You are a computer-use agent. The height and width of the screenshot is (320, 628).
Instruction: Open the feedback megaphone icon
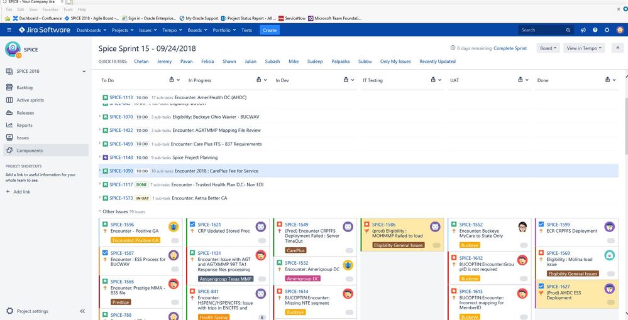click(583, 30)
